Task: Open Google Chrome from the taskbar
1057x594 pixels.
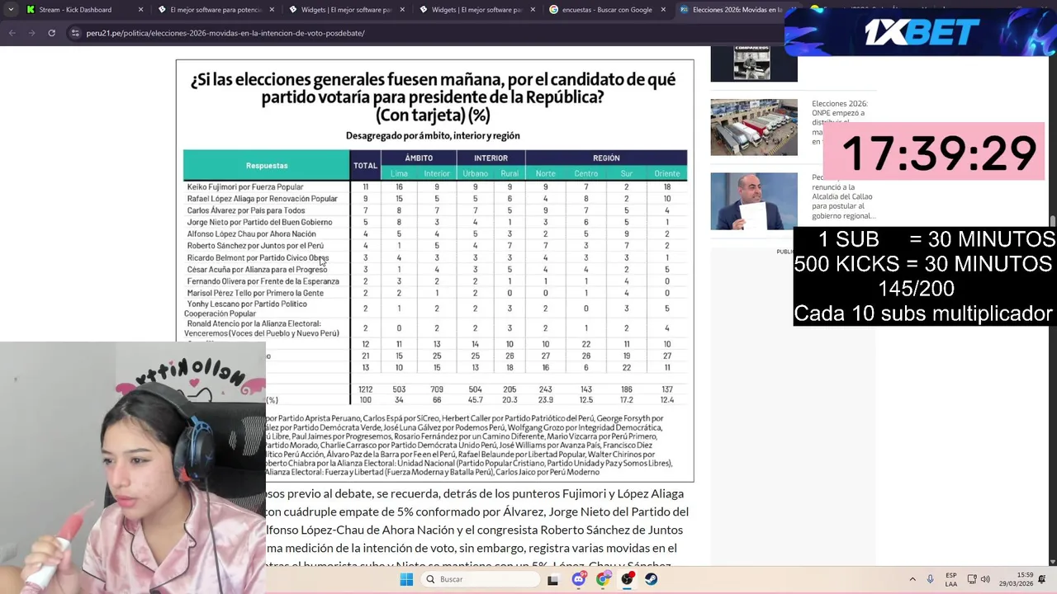Action: (x=603, y=579)
